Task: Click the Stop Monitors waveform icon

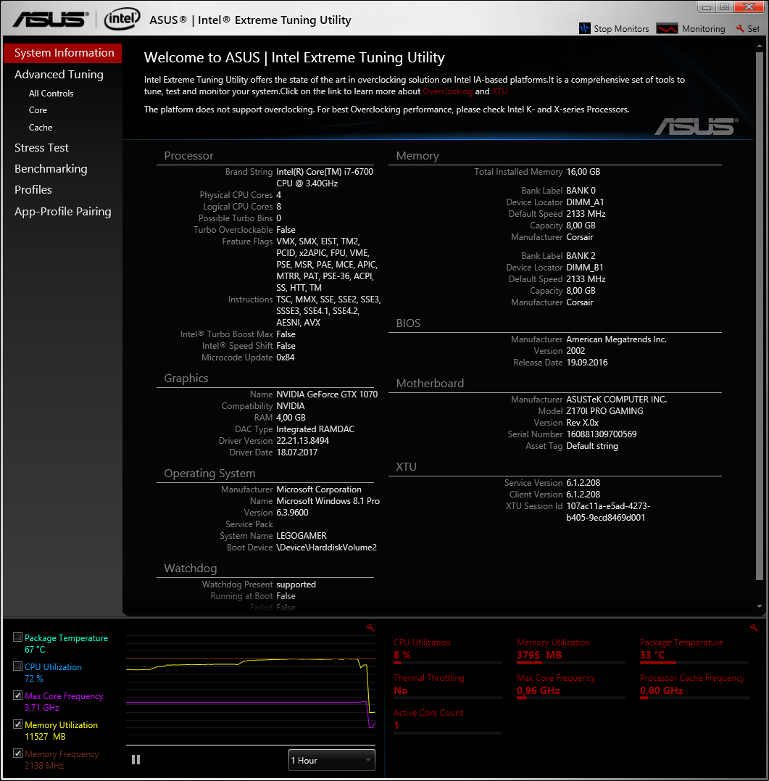Action: pos(584,28)
